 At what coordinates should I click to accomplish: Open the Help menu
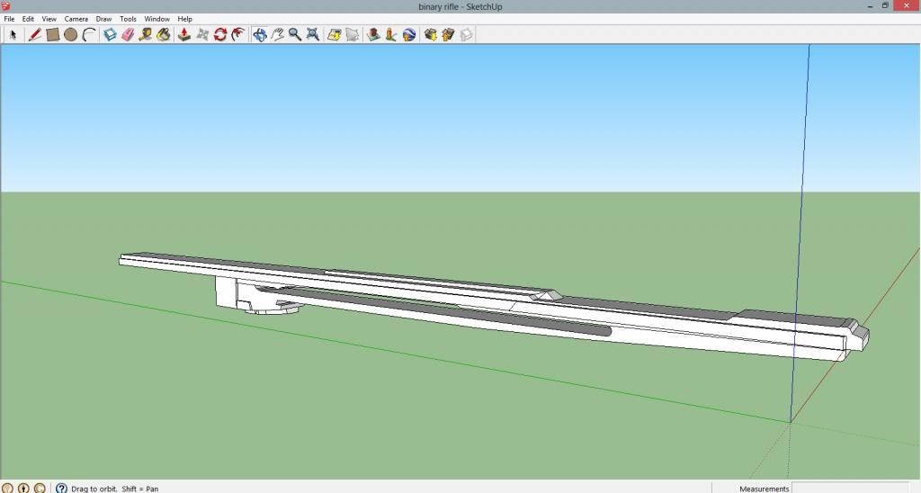point(185,19)
